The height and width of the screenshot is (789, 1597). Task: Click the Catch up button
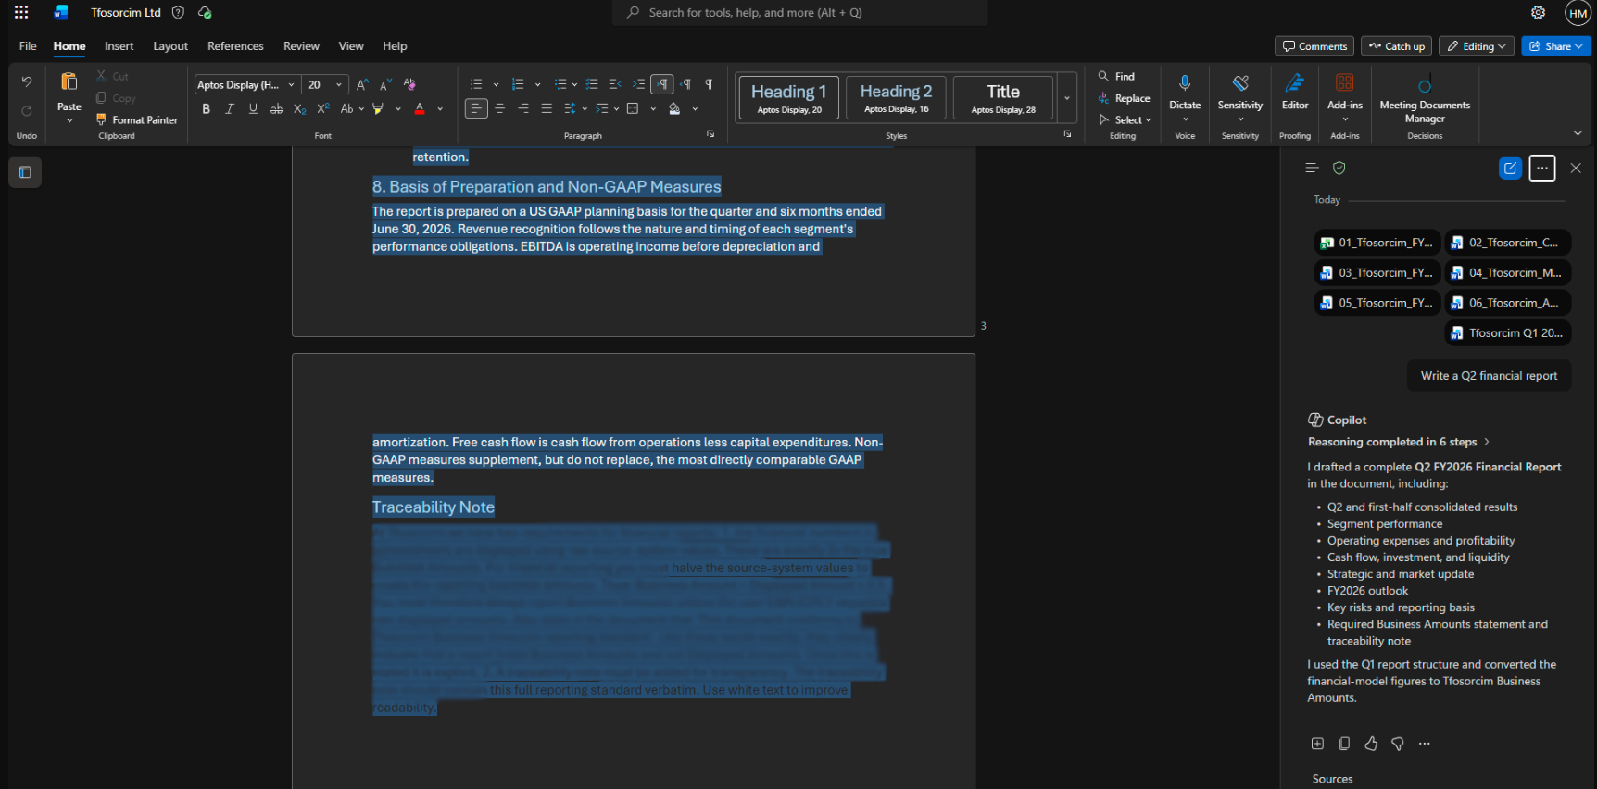pos(1396,46)
